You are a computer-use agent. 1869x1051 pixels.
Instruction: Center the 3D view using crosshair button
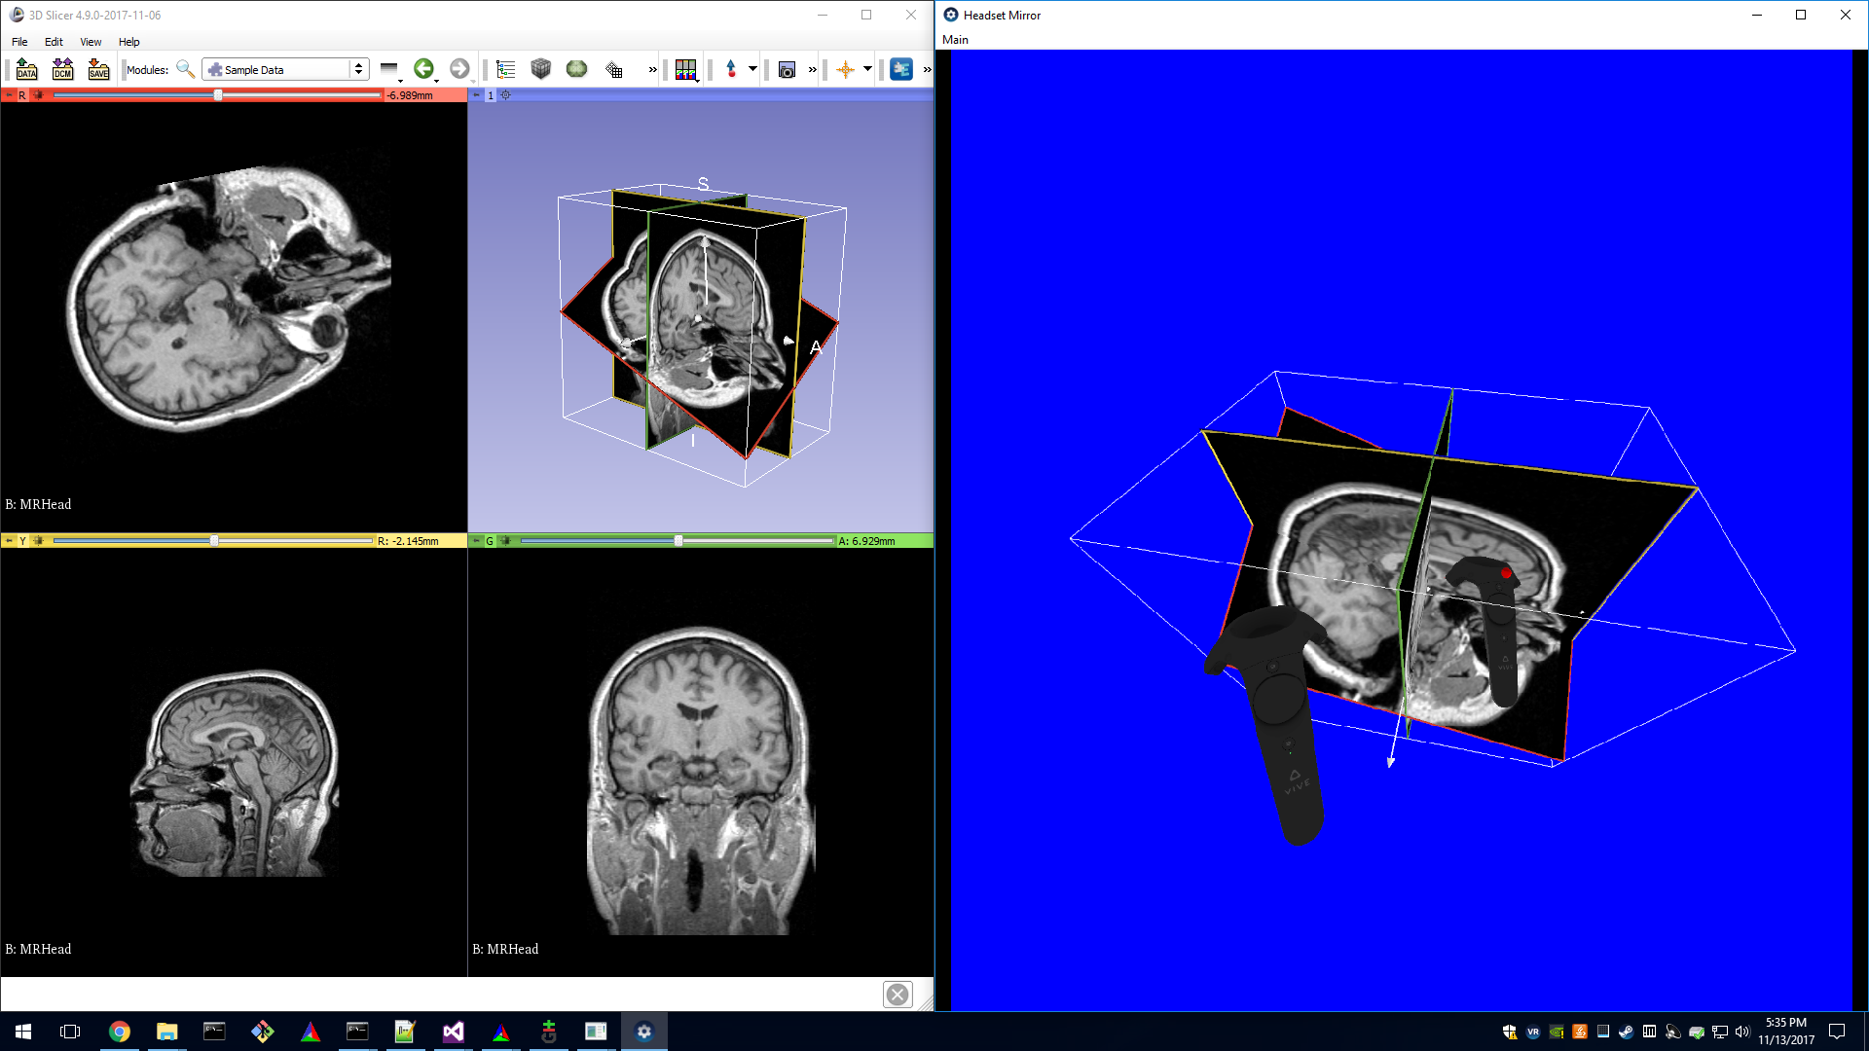505,95
